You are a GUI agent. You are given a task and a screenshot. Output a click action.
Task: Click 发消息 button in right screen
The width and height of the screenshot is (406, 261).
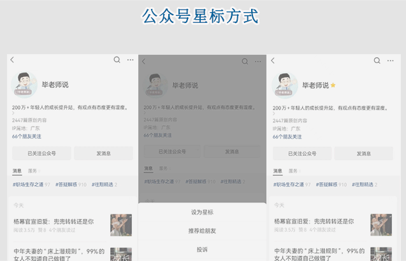[364, 153]
